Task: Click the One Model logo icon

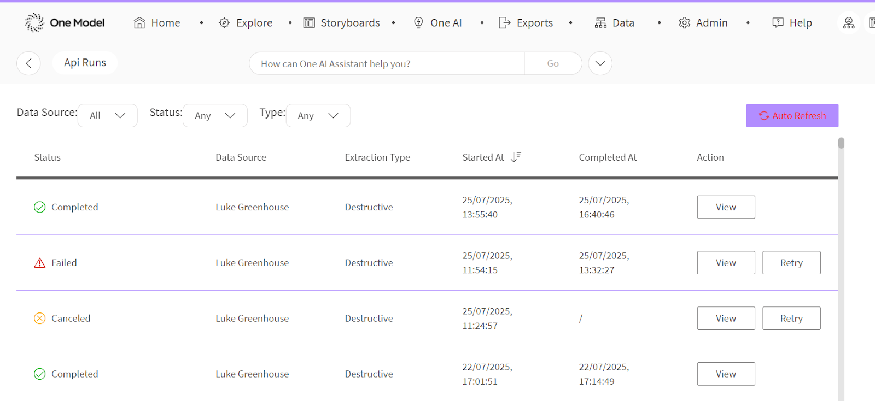Action: click(x=34, y=22)
